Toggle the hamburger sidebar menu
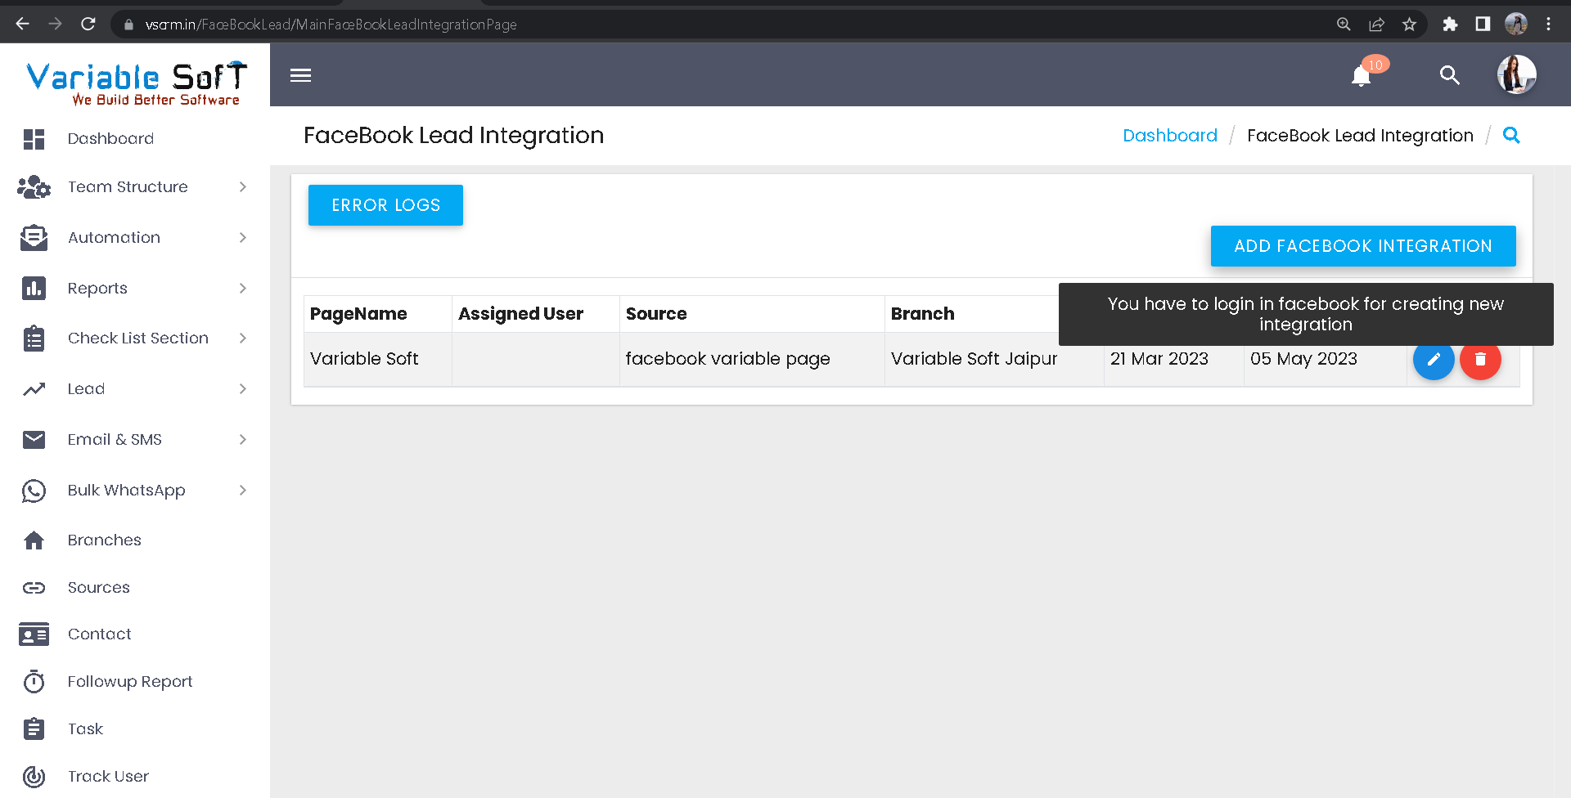The height and width of the screenshot is (798, 1571). pyautogui.click(x=300, y=75)
